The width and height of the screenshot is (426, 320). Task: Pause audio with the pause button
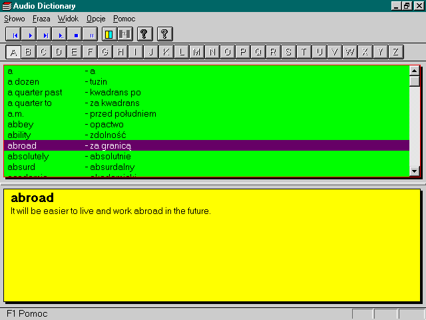click(x=91, y=34)
